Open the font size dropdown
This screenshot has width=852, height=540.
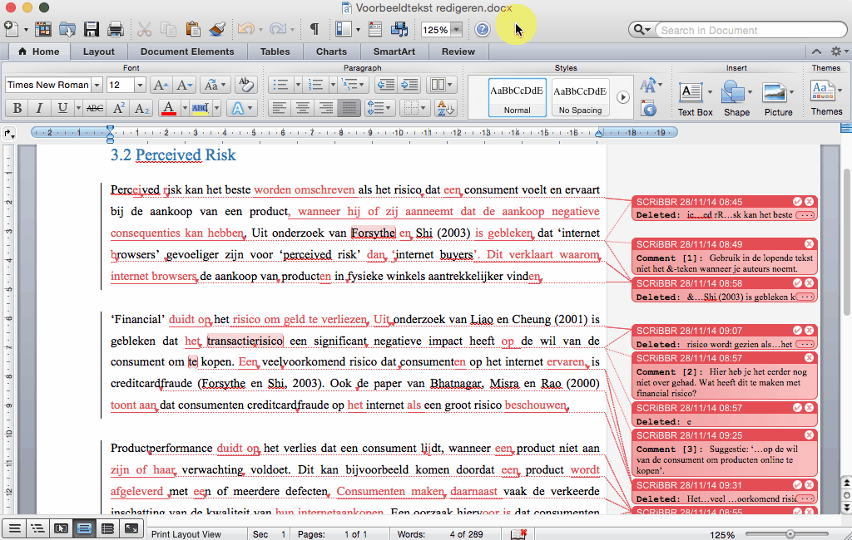(140, 85)
